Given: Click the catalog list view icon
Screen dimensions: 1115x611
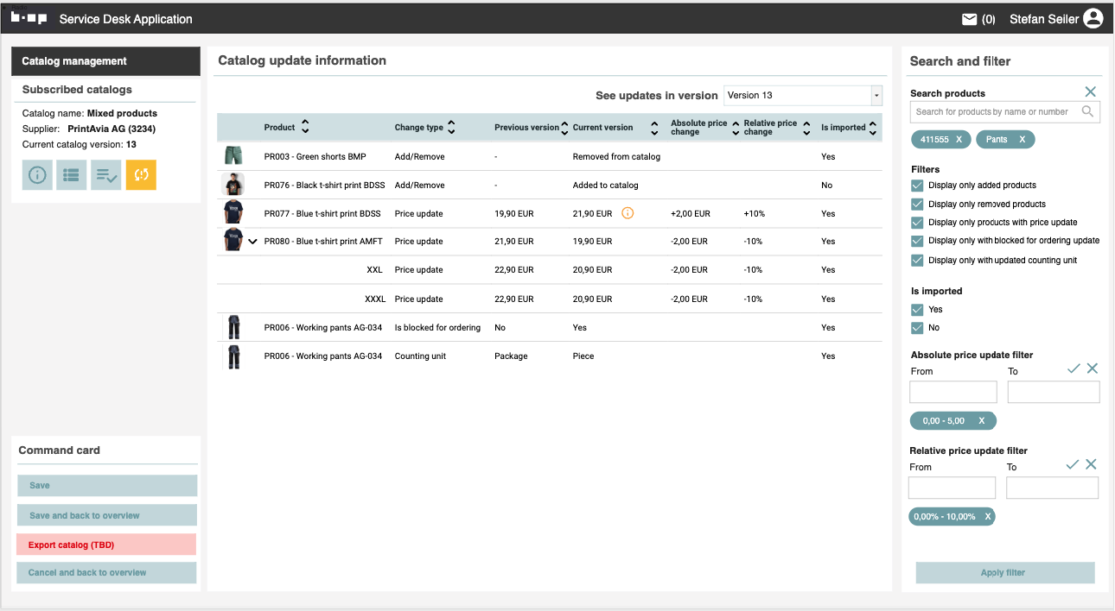Looking at the screenshot, I should coord(72,175).
